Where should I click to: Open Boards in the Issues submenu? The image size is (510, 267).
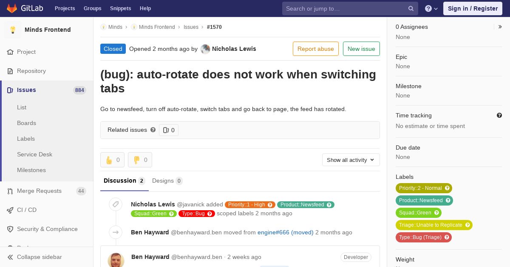coord(26,123)
